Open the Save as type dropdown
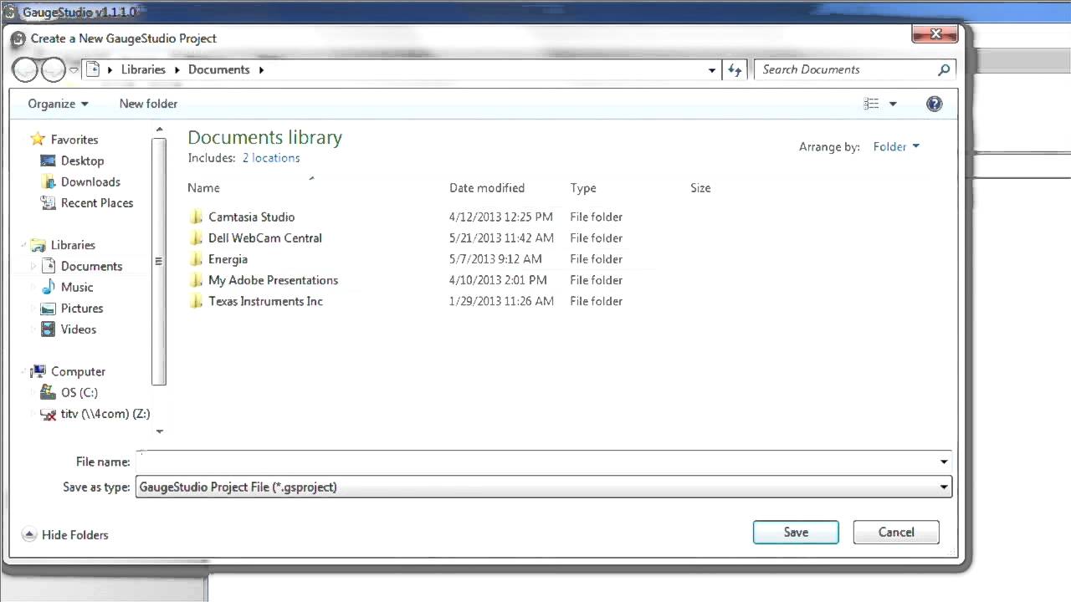The height and width of the screenshot is (602, 1071). [544, 487]
